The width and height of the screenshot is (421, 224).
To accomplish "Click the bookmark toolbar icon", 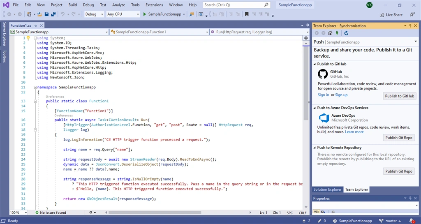I will pos(247,14).
